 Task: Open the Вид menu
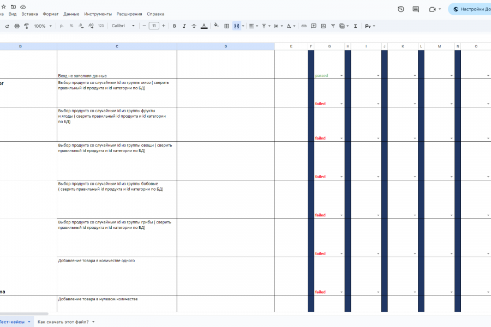(x=13, y=14)
